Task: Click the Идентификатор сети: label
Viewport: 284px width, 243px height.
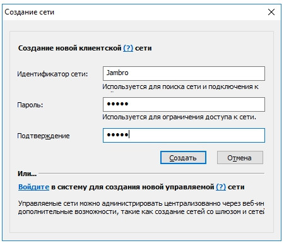Action: 52,74
